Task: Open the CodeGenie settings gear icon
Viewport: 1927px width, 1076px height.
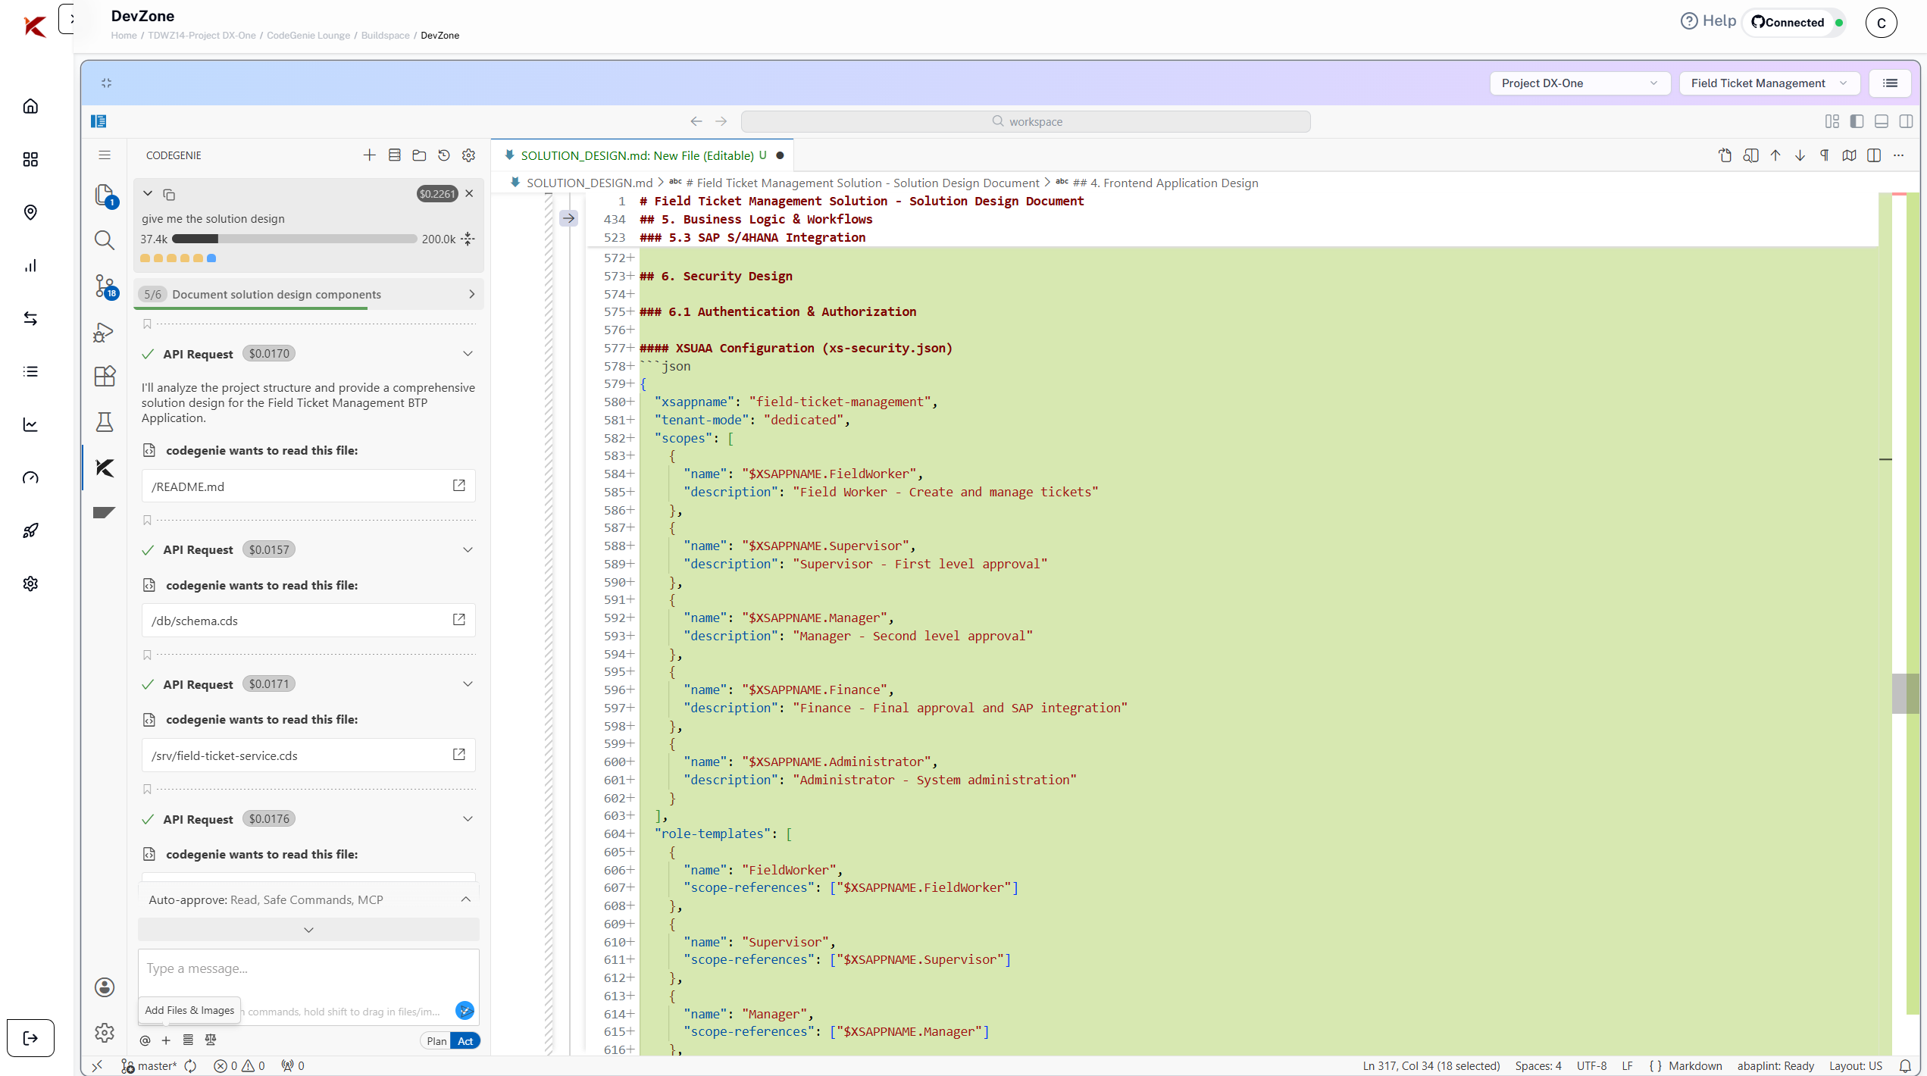Action: (x=469, y=155)
